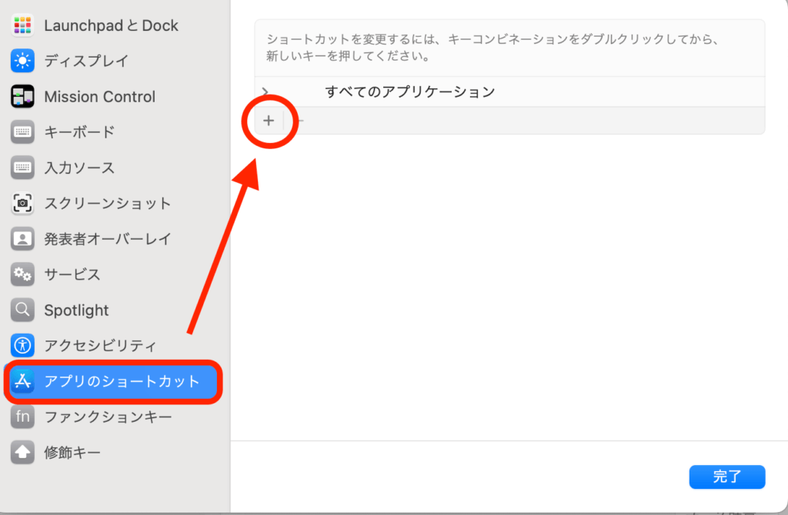Click the Launchpad と Dock grid icon
The width and height of the screenshot is (788, 515).
(x=22, y=25)
